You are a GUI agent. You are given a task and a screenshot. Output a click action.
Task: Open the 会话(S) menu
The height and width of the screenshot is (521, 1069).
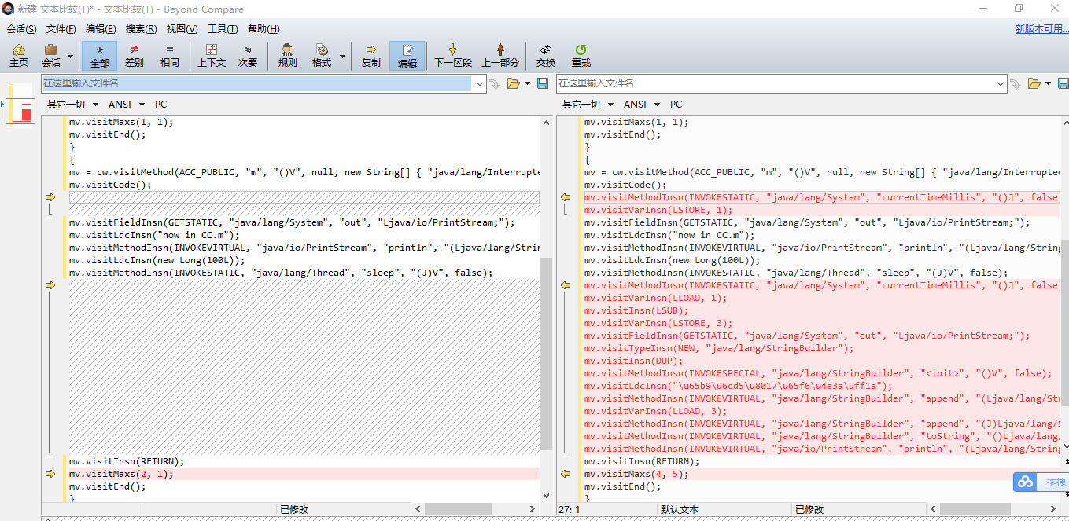click(x=21, y=29)
